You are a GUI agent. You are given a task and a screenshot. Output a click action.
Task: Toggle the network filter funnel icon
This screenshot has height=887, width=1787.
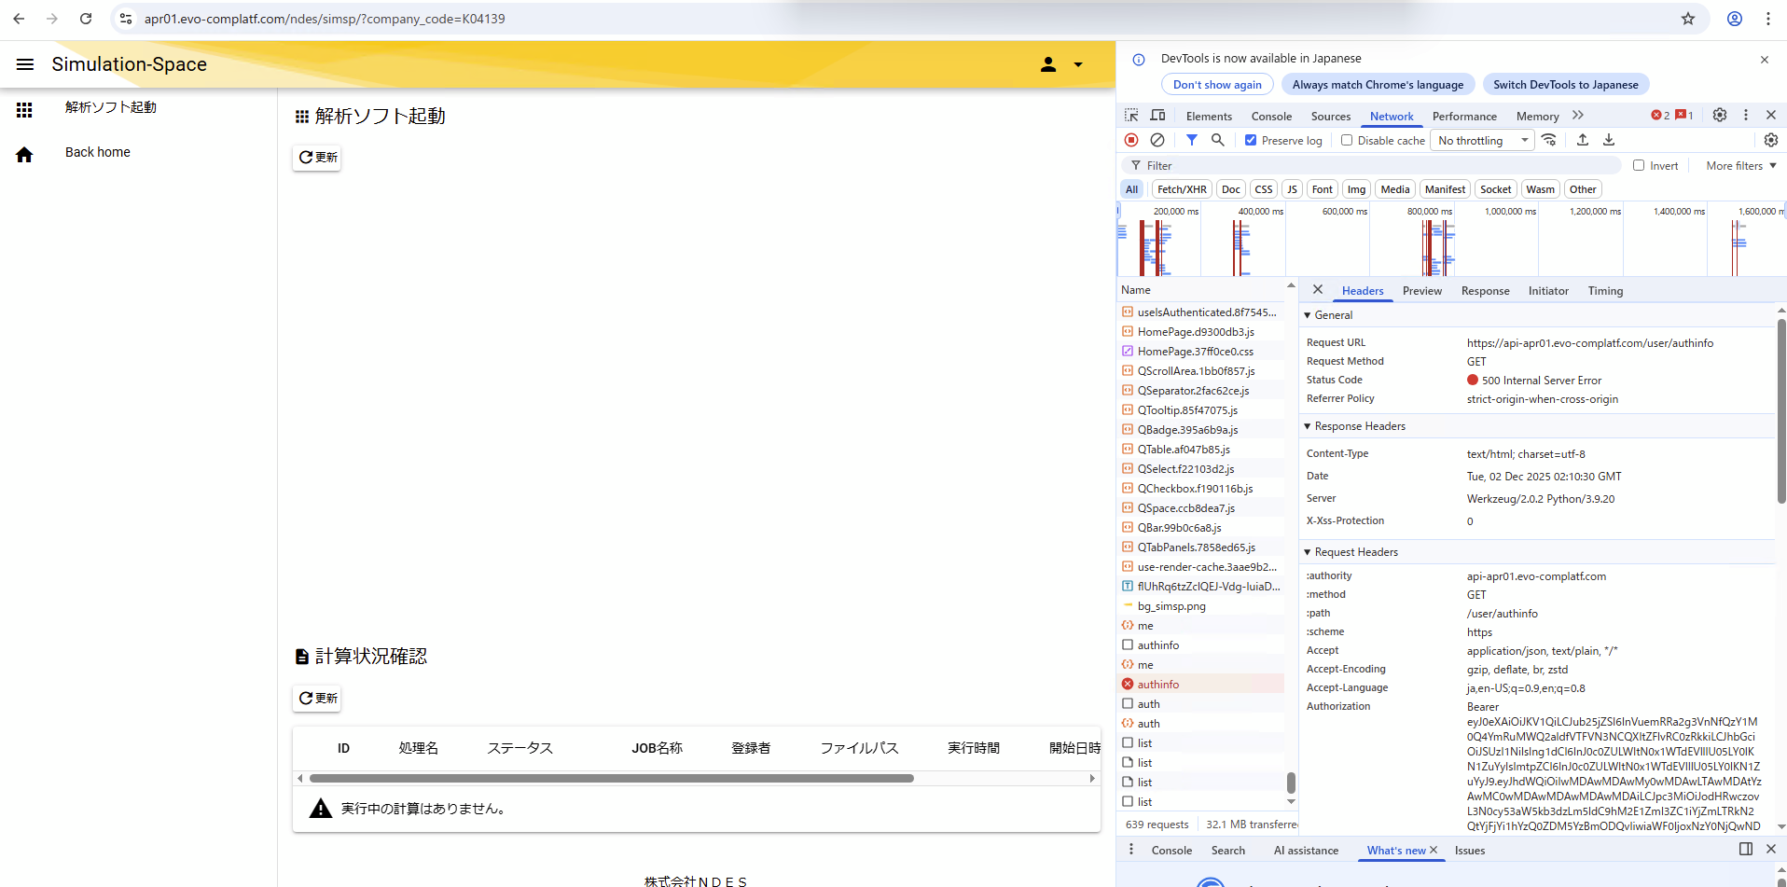pos(1191,140)
